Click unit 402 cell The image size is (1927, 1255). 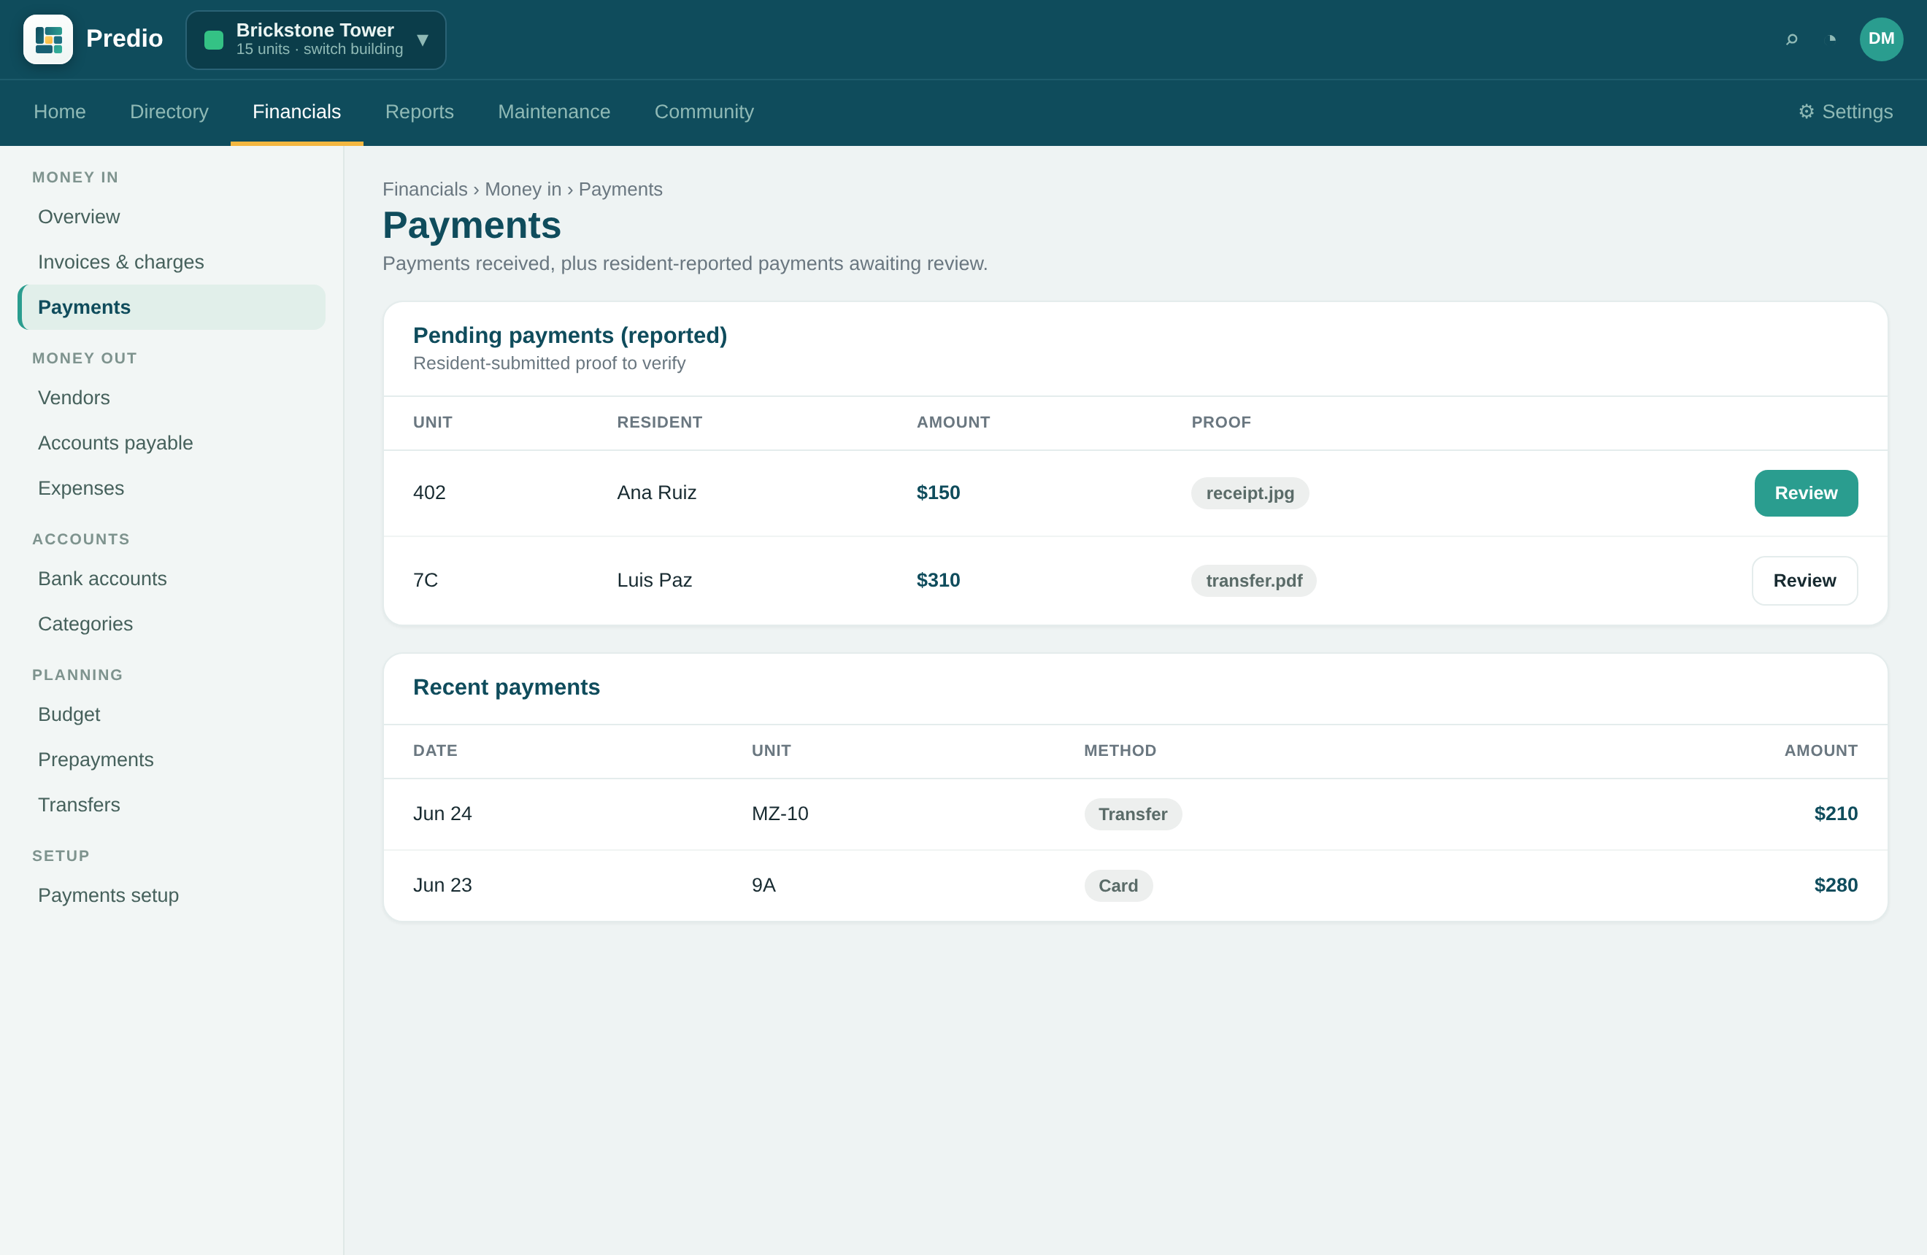429,493
